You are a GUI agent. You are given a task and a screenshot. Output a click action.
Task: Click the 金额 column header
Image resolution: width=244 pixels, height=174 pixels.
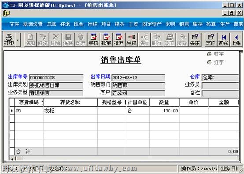(223, 102)
